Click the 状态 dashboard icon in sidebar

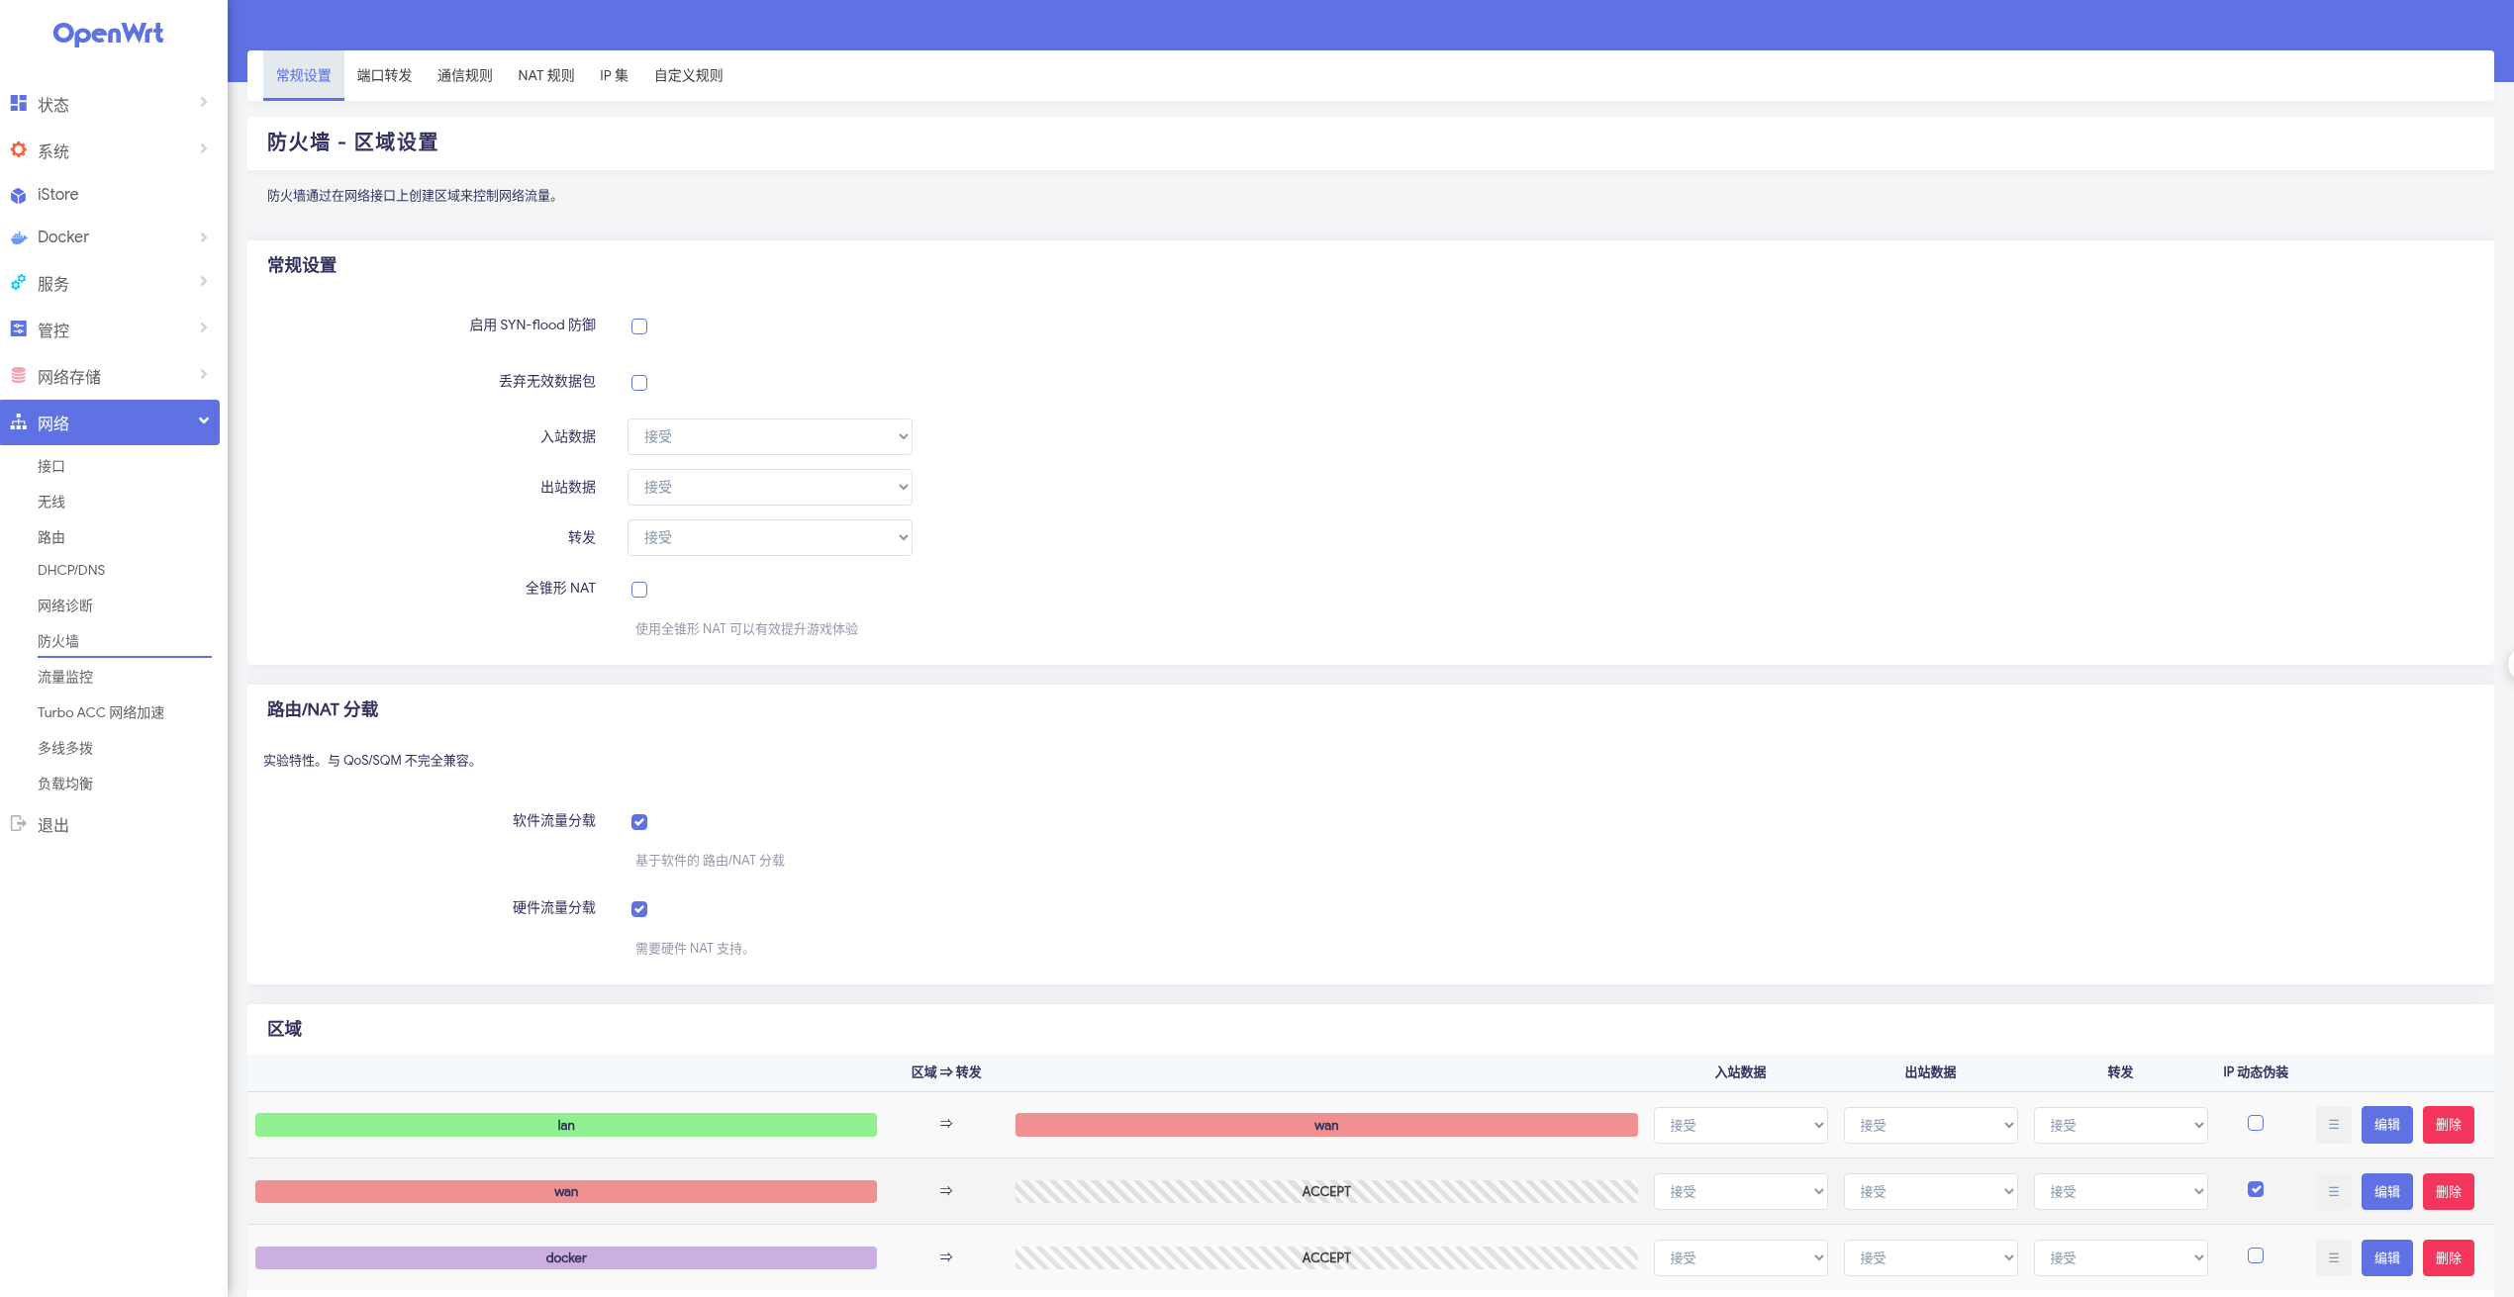point(18,103)
